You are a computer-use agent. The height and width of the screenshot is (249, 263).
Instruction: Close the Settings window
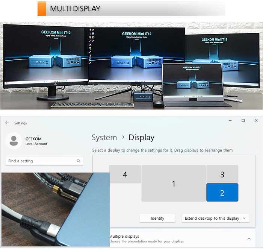(256, 120)
